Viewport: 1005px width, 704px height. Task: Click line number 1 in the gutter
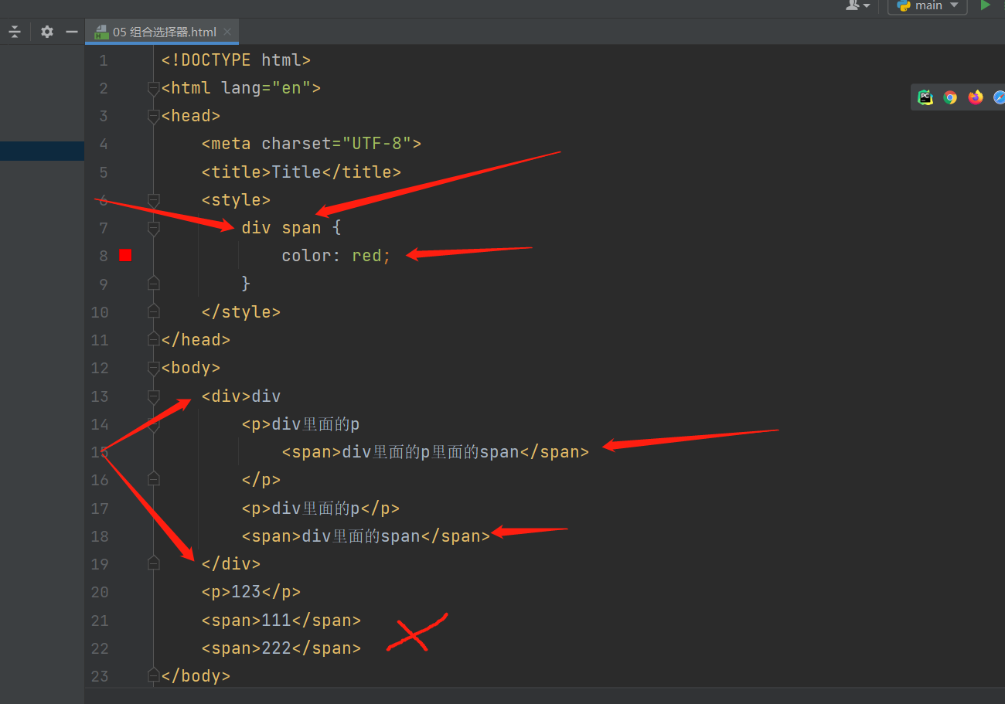click(x=104, y=60)
